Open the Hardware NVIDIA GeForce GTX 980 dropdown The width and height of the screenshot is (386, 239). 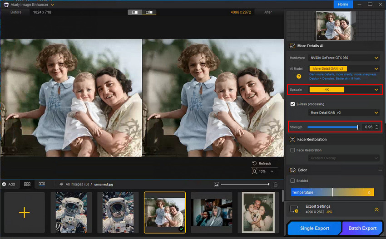[x=344, y=58]
